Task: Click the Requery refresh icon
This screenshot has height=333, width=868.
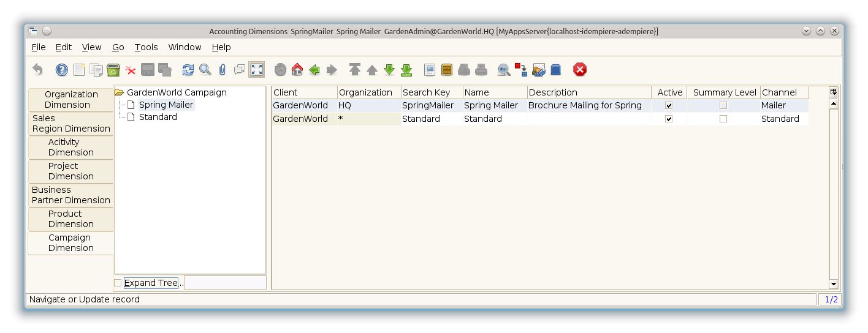Action: coord(188,70)
